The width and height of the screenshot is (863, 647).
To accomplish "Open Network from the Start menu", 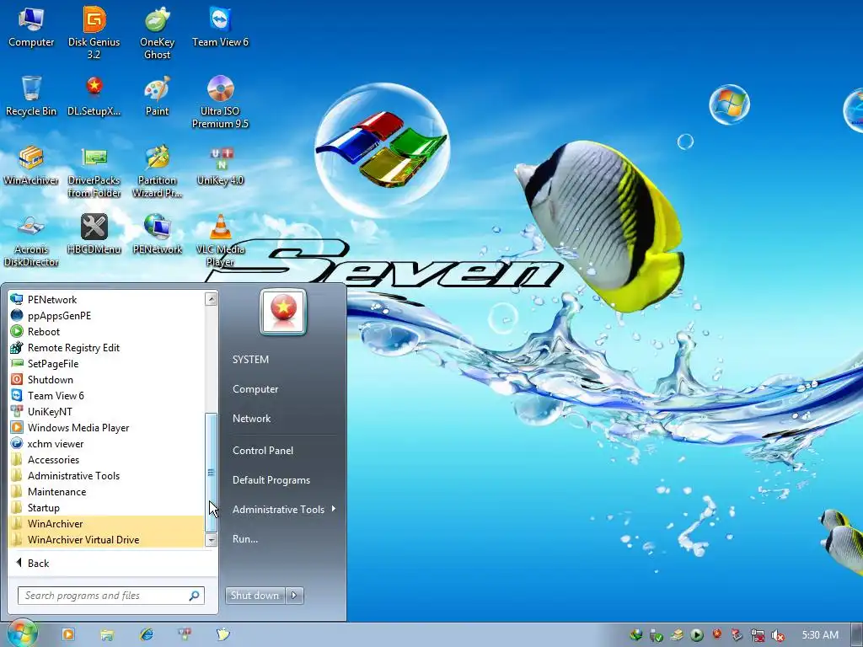I will click(251, 419).
